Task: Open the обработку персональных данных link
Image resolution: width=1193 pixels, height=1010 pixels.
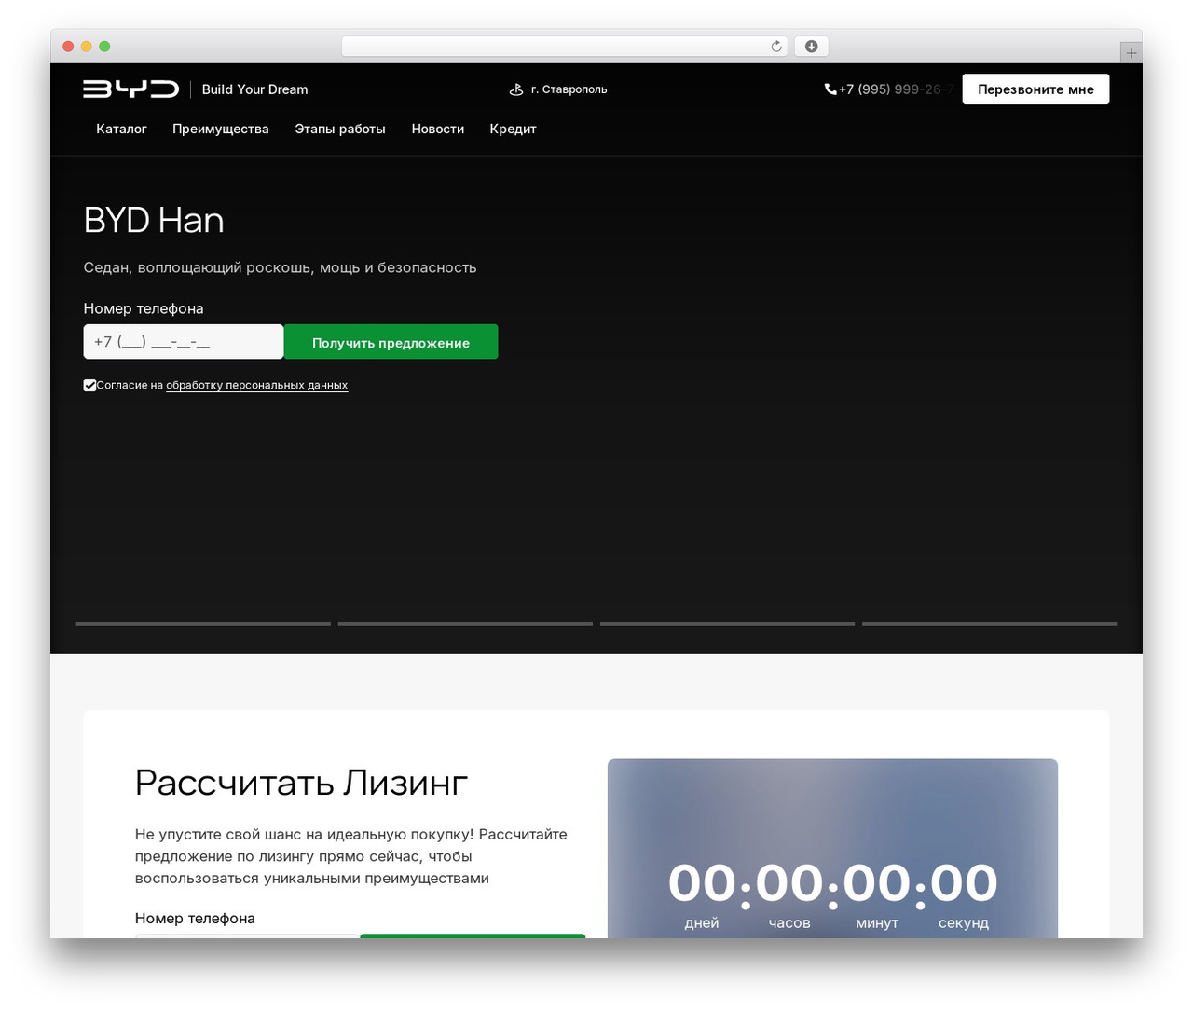Action: [257, 385]
